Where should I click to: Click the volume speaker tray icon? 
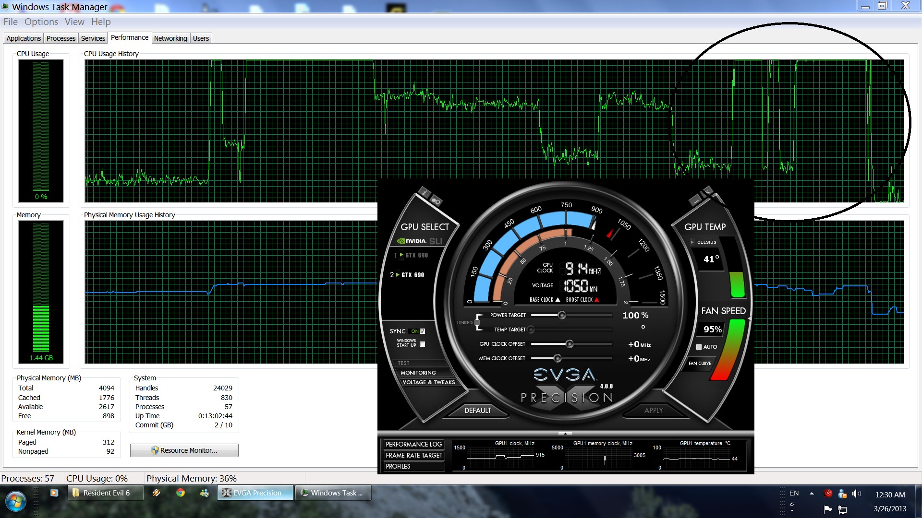856,494
